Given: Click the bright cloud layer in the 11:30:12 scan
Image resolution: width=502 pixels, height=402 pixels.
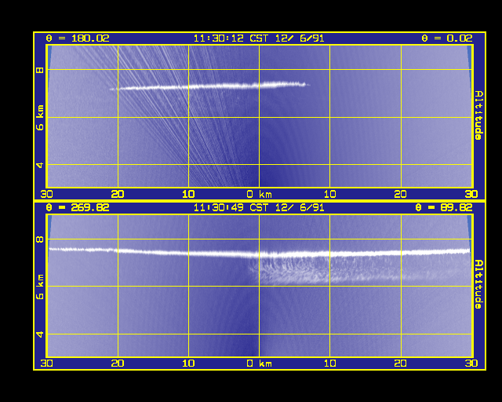Looking at the screenshot, I should tap(209, 86).
